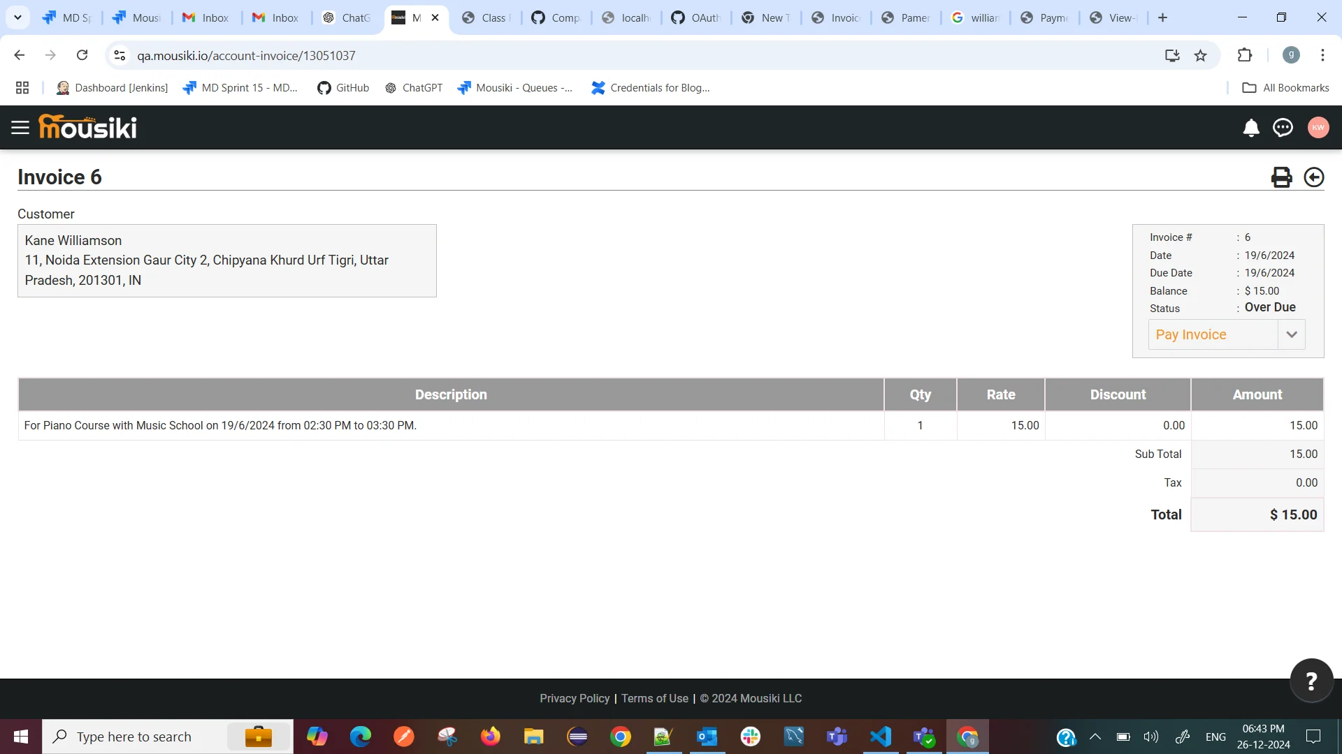Open the chat messages icon
1342x754 pixels.
tap(1283, 128)
